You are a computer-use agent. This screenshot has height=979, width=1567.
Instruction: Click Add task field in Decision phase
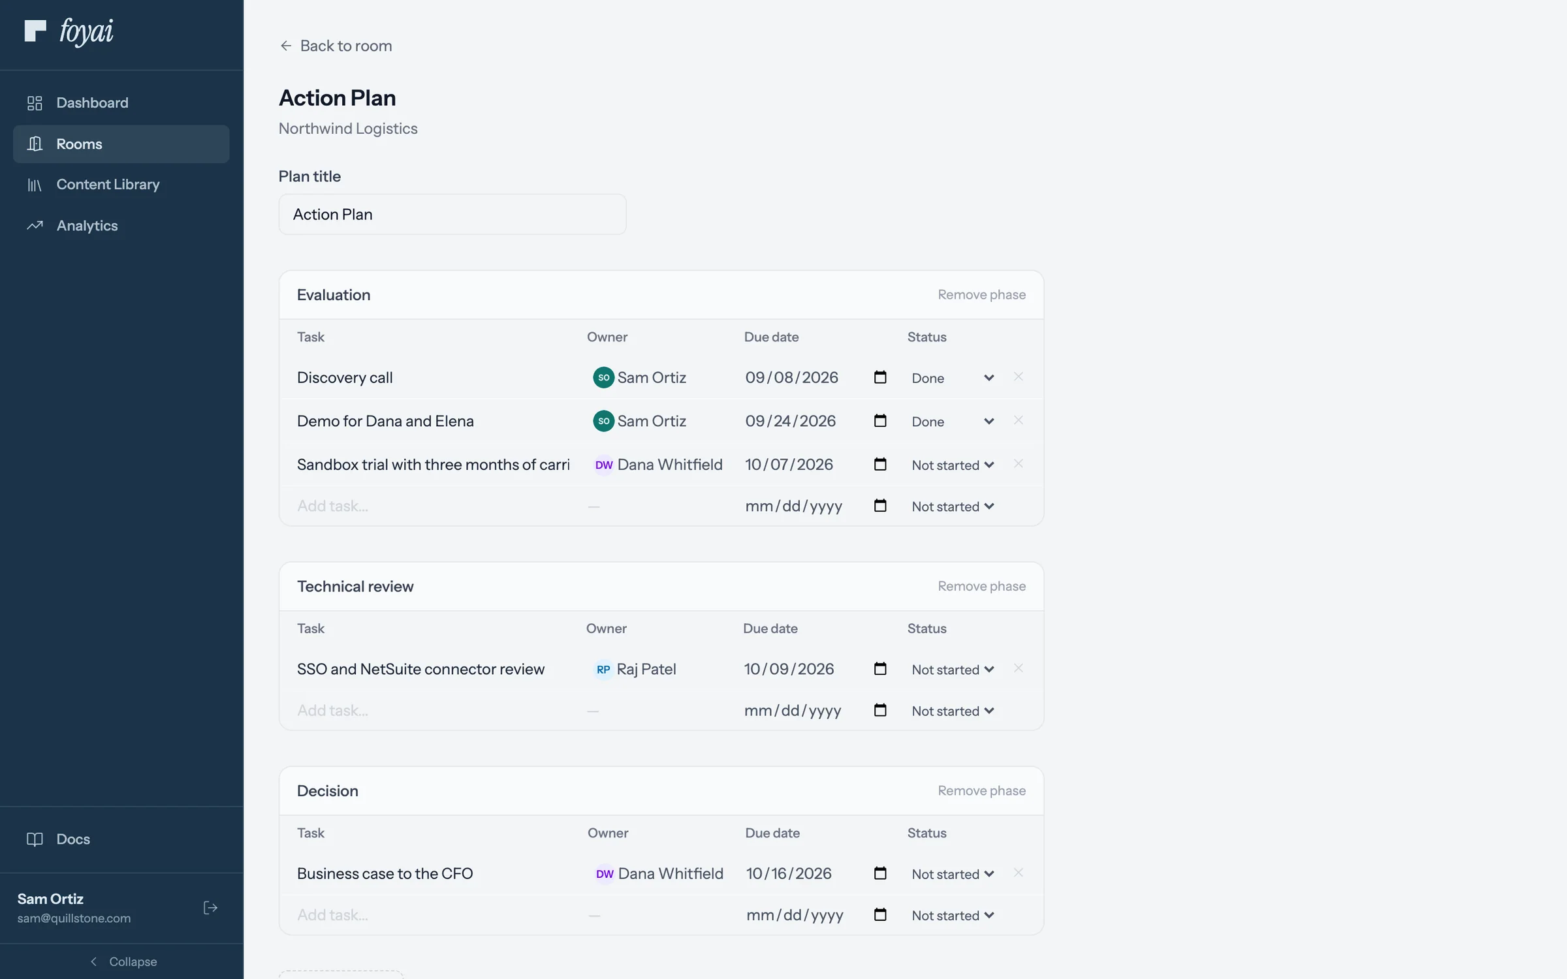pos(434,914)
